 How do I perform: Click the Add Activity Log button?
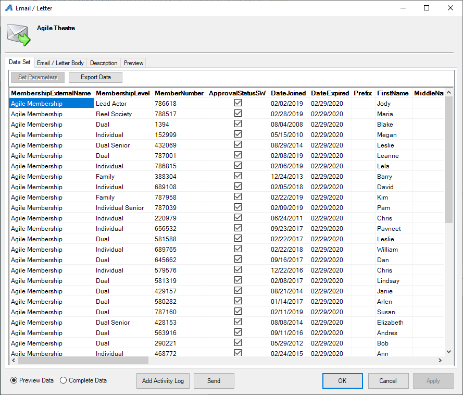point(163,381)
